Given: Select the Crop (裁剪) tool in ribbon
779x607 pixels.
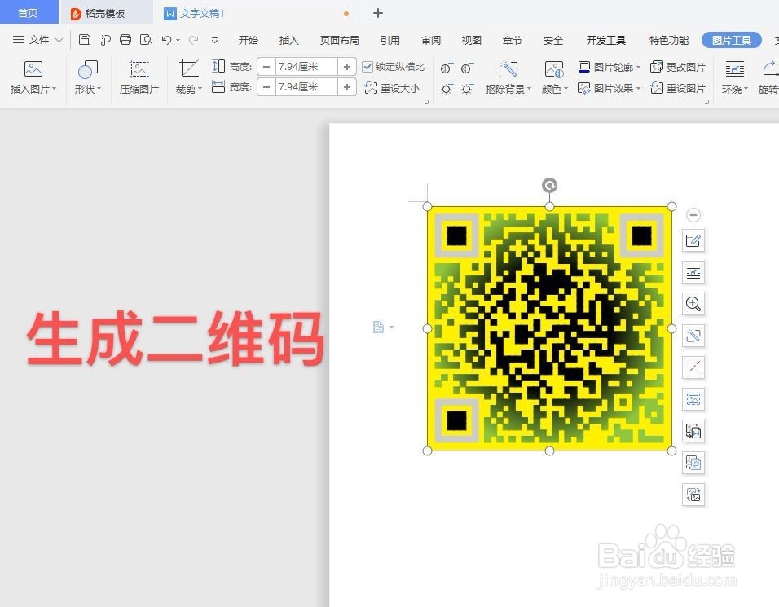Looking at the screenshot, I should [x=189, y=69].
